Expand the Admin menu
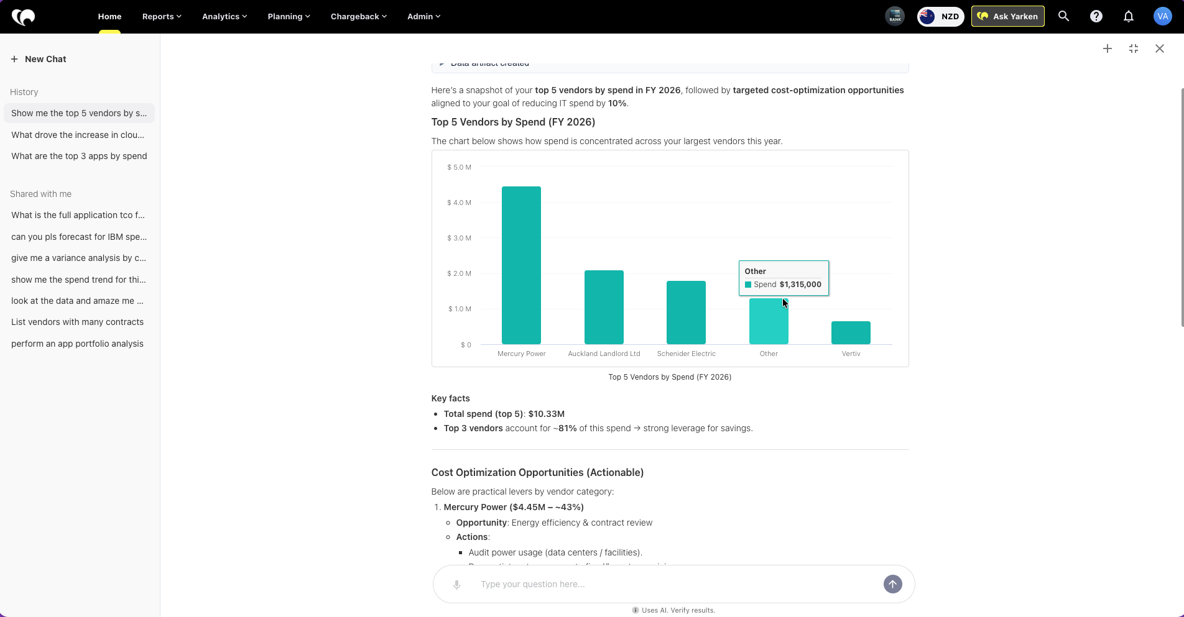Image resolution: width=1184 pixels, height=617 pixels. [x=424, y=17]
